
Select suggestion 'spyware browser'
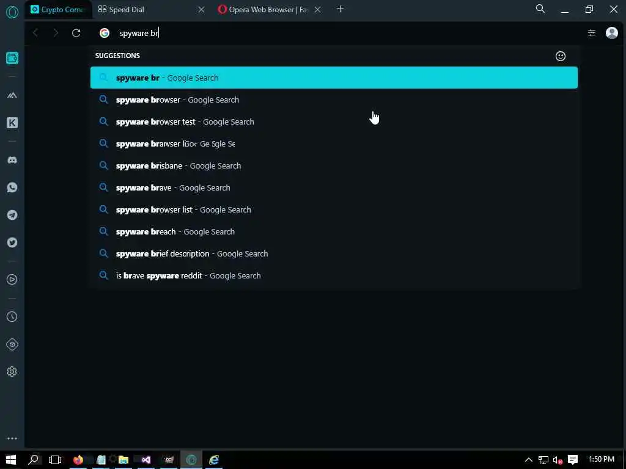(334, 100)
